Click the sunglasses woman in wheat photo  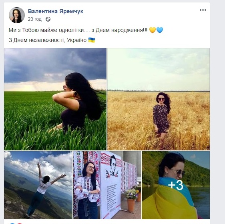(162, 115)
